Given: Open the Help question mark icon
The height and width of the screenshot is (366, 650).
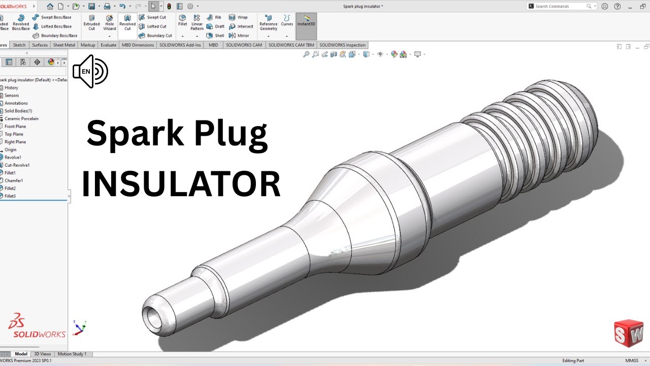Looking at the screenshot, I should click(617, 6).
